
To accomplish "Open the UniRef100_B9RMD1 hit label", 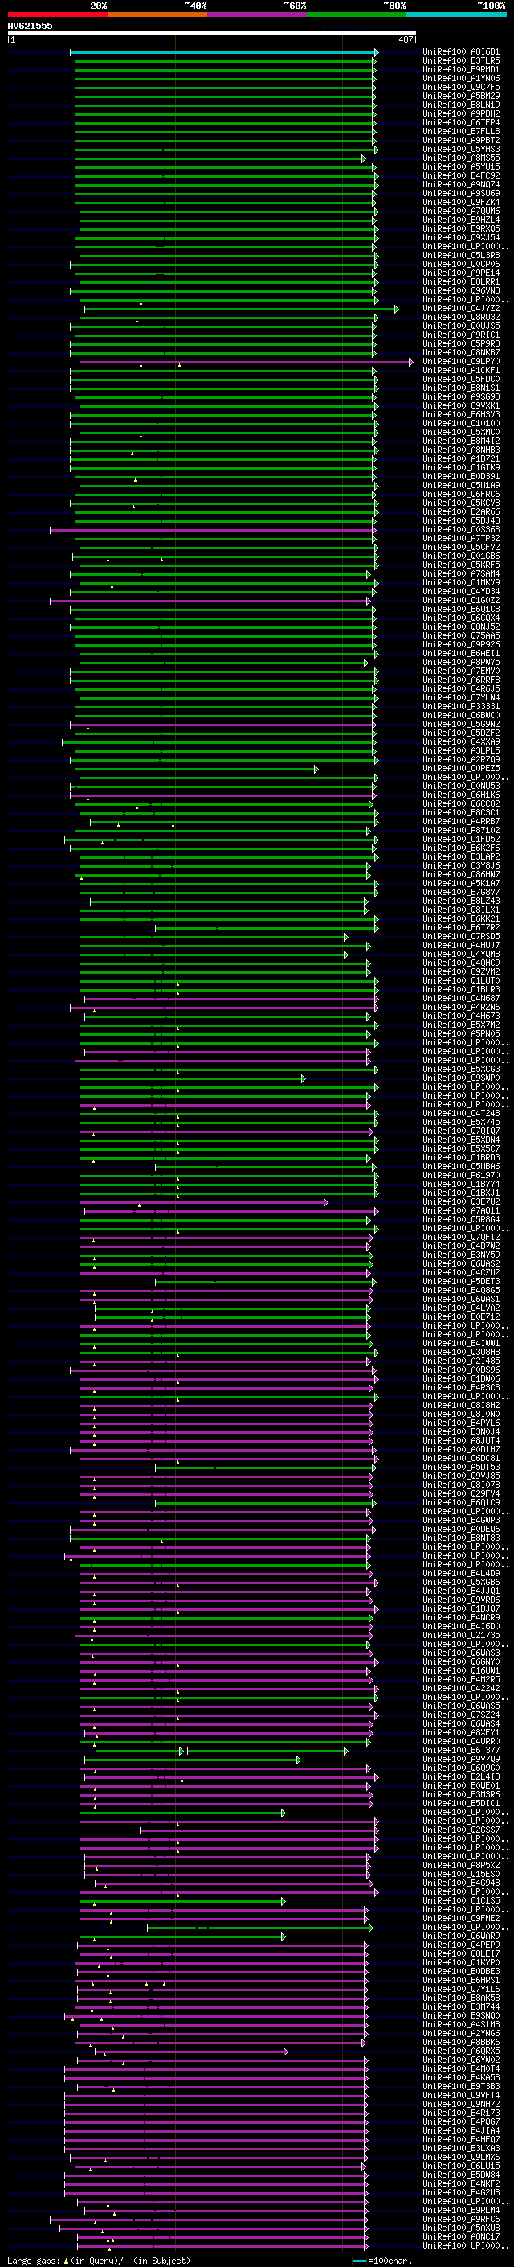I will pos(461,69).
